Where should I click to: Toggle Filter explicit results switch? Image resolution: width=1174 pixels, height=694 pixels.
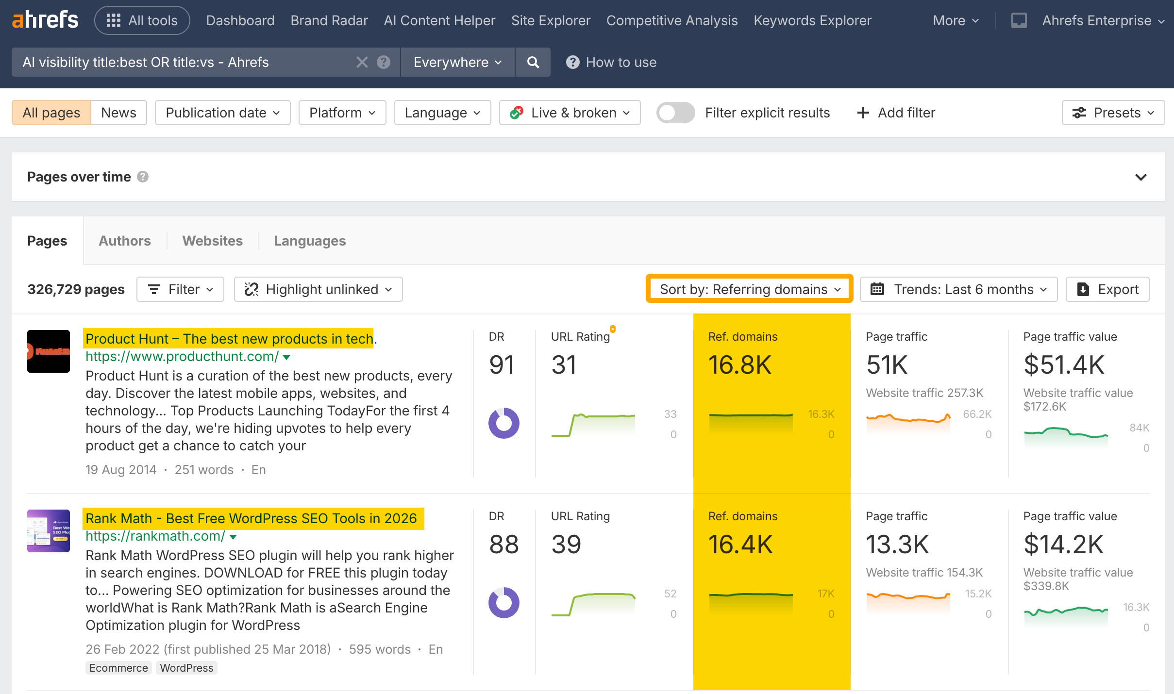click(x=675, y=113)
